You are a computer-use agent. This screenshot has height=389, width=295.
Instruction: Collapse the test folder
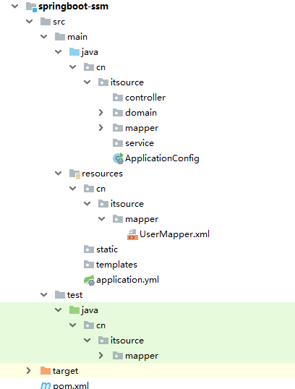[43, 295]
